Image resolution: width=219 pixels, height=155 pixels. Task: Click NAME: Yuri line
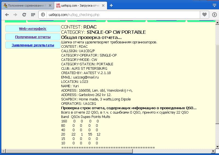(x=70, y=86)
